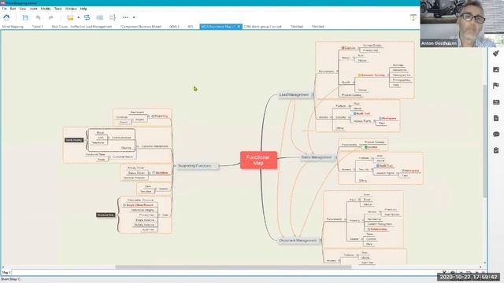Select the Capture subtopic under Lead Management
The width and height of the screenshot is (504, 283).
(349, 48)
